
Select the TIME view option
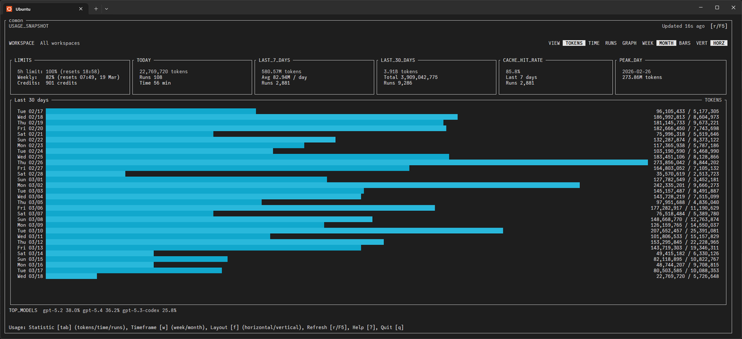[x=594, y=43]
